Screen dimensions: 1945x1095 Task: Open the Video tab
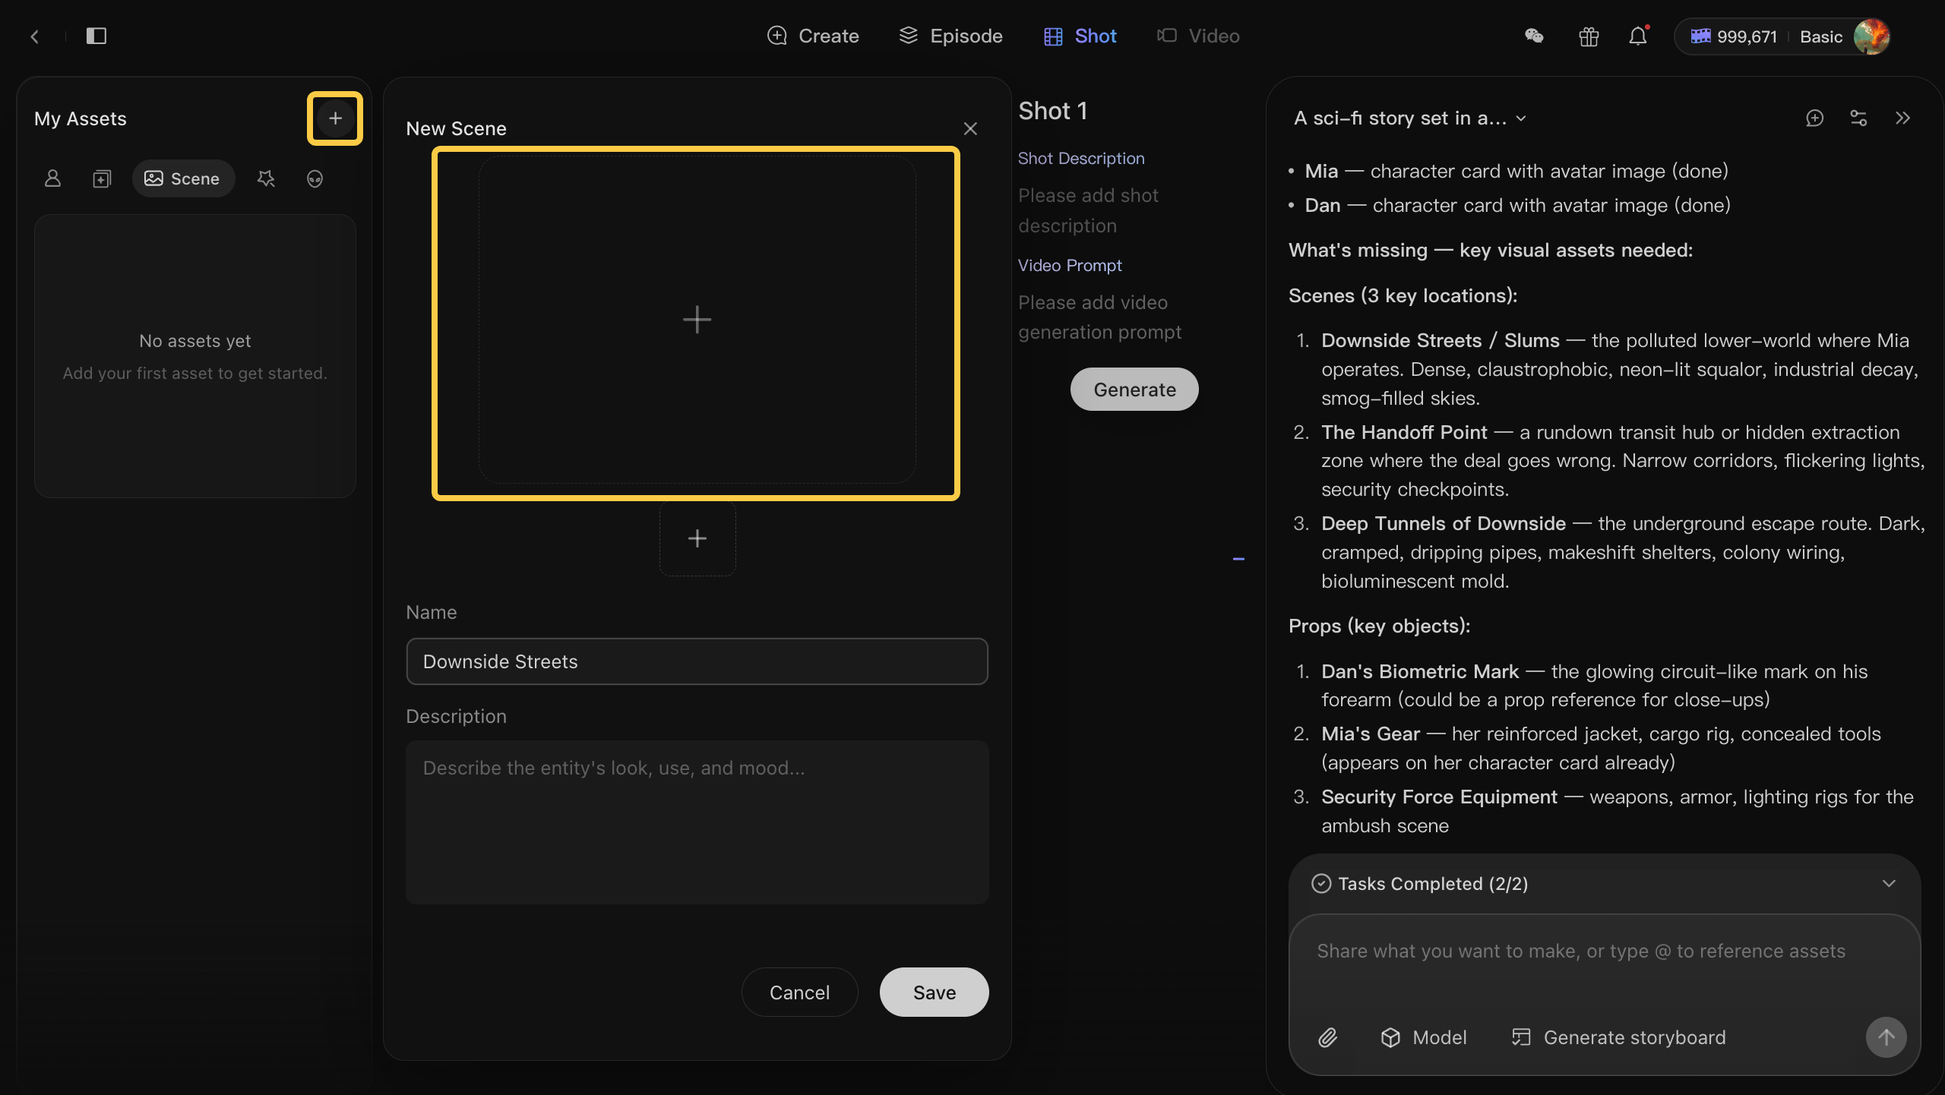1198,36
